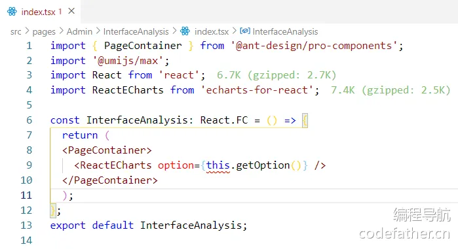This screenshot has width=458, height=249.
Task: Click the 'echarts-for-react' string
Action: [257, 90]
